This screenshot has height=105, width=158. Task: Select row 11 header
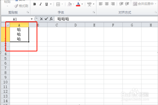6,87
